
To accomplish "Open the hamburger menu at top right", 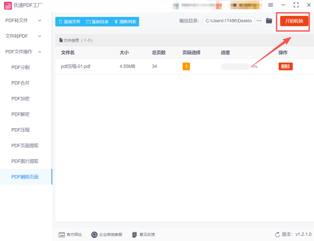I will point(270,5).
